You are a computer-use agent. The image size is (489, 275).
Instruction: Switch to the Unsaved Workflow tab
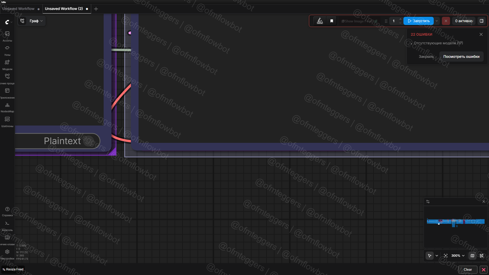[18, 9]
